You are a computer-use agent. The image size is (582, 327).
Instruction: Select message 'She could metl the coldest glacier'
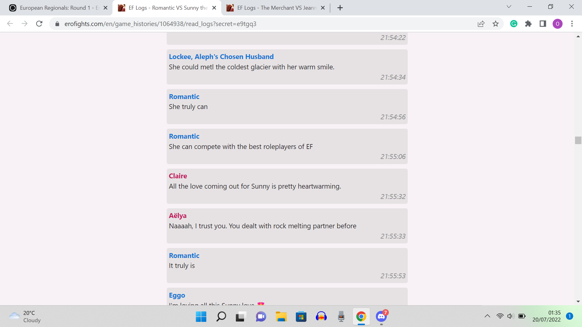pyautogui.click(x=252, y=67)
